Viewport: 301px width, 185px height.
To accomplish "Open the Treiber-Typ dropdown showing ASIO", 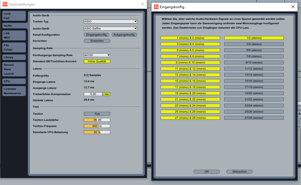I will click(x=110, y=21).
